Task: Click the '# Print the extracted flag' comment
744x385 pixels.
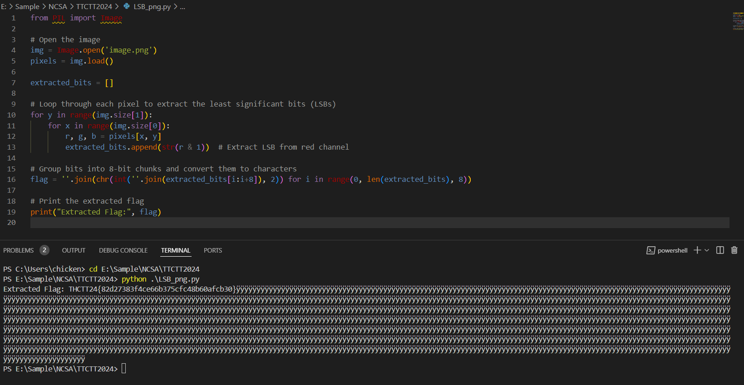Action: tap(87, 201)
